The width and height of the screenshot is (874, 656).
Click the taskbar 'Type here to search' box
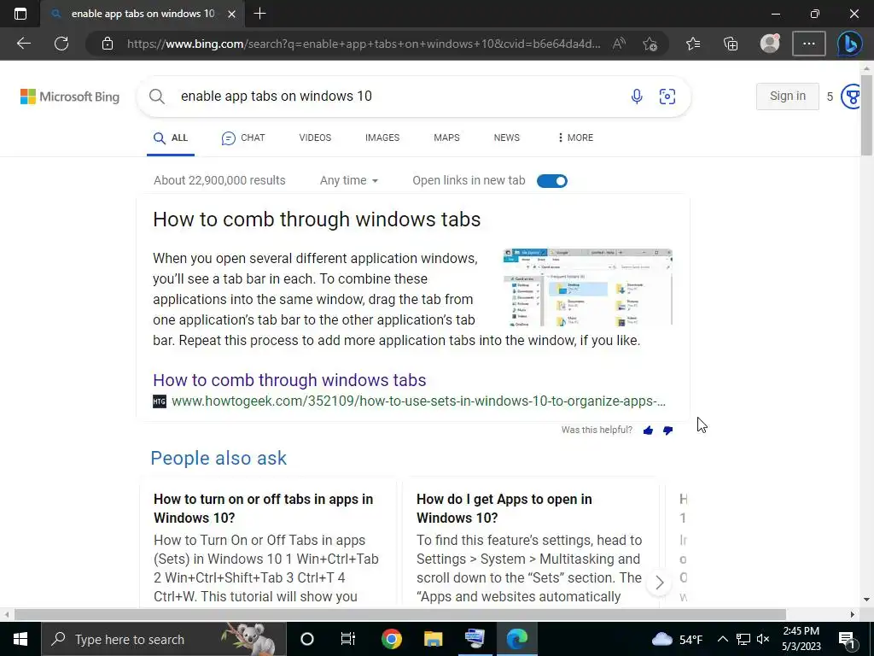[164, 639]
